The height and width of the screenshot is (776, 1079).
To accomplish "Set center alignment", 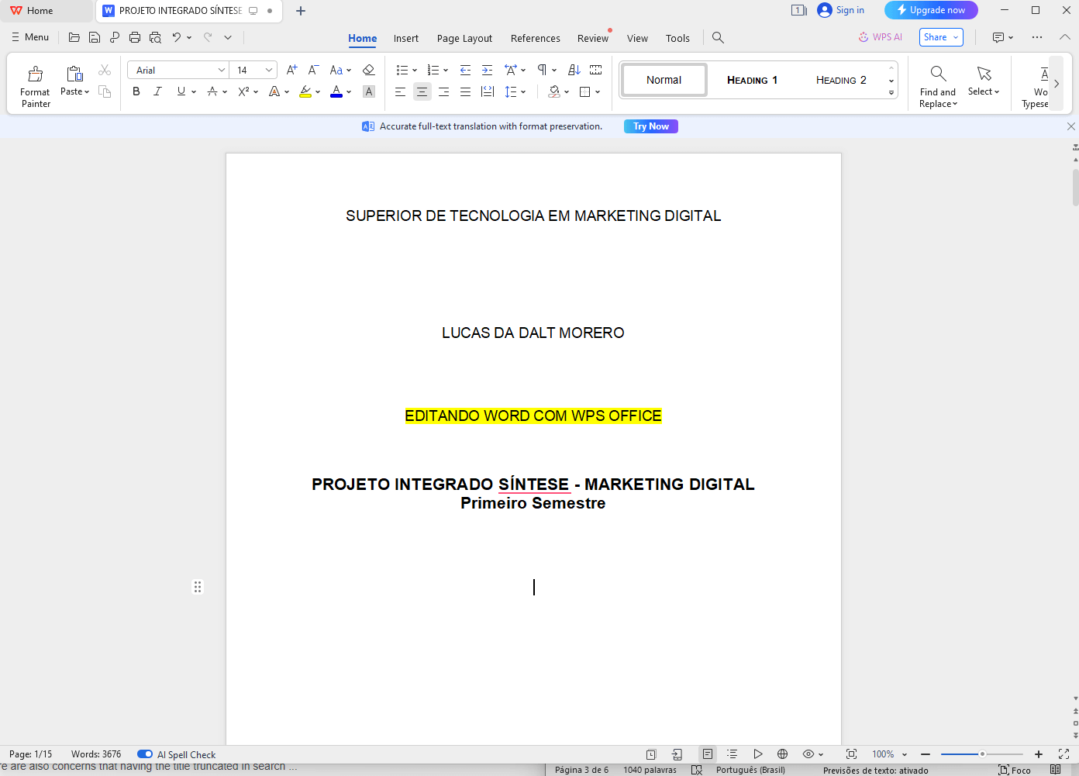I will [422, 91].
